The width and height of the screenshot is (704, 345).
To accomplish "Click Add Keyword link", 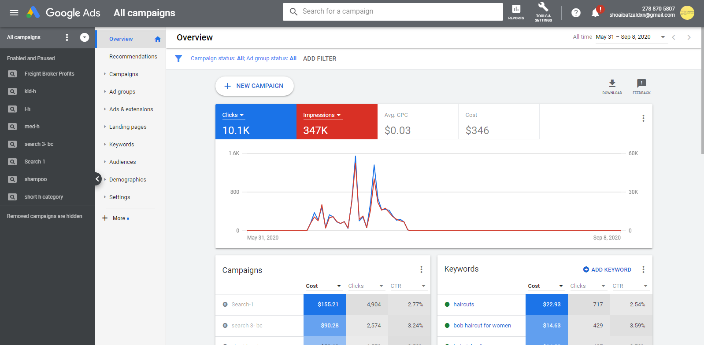I will (607, 270).
